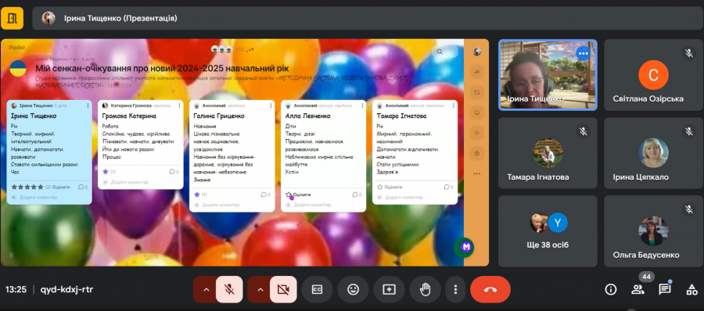This screenshot has width=704, height=311.
Task: Open meeting details info icon
Action: (x=611, y=289)
